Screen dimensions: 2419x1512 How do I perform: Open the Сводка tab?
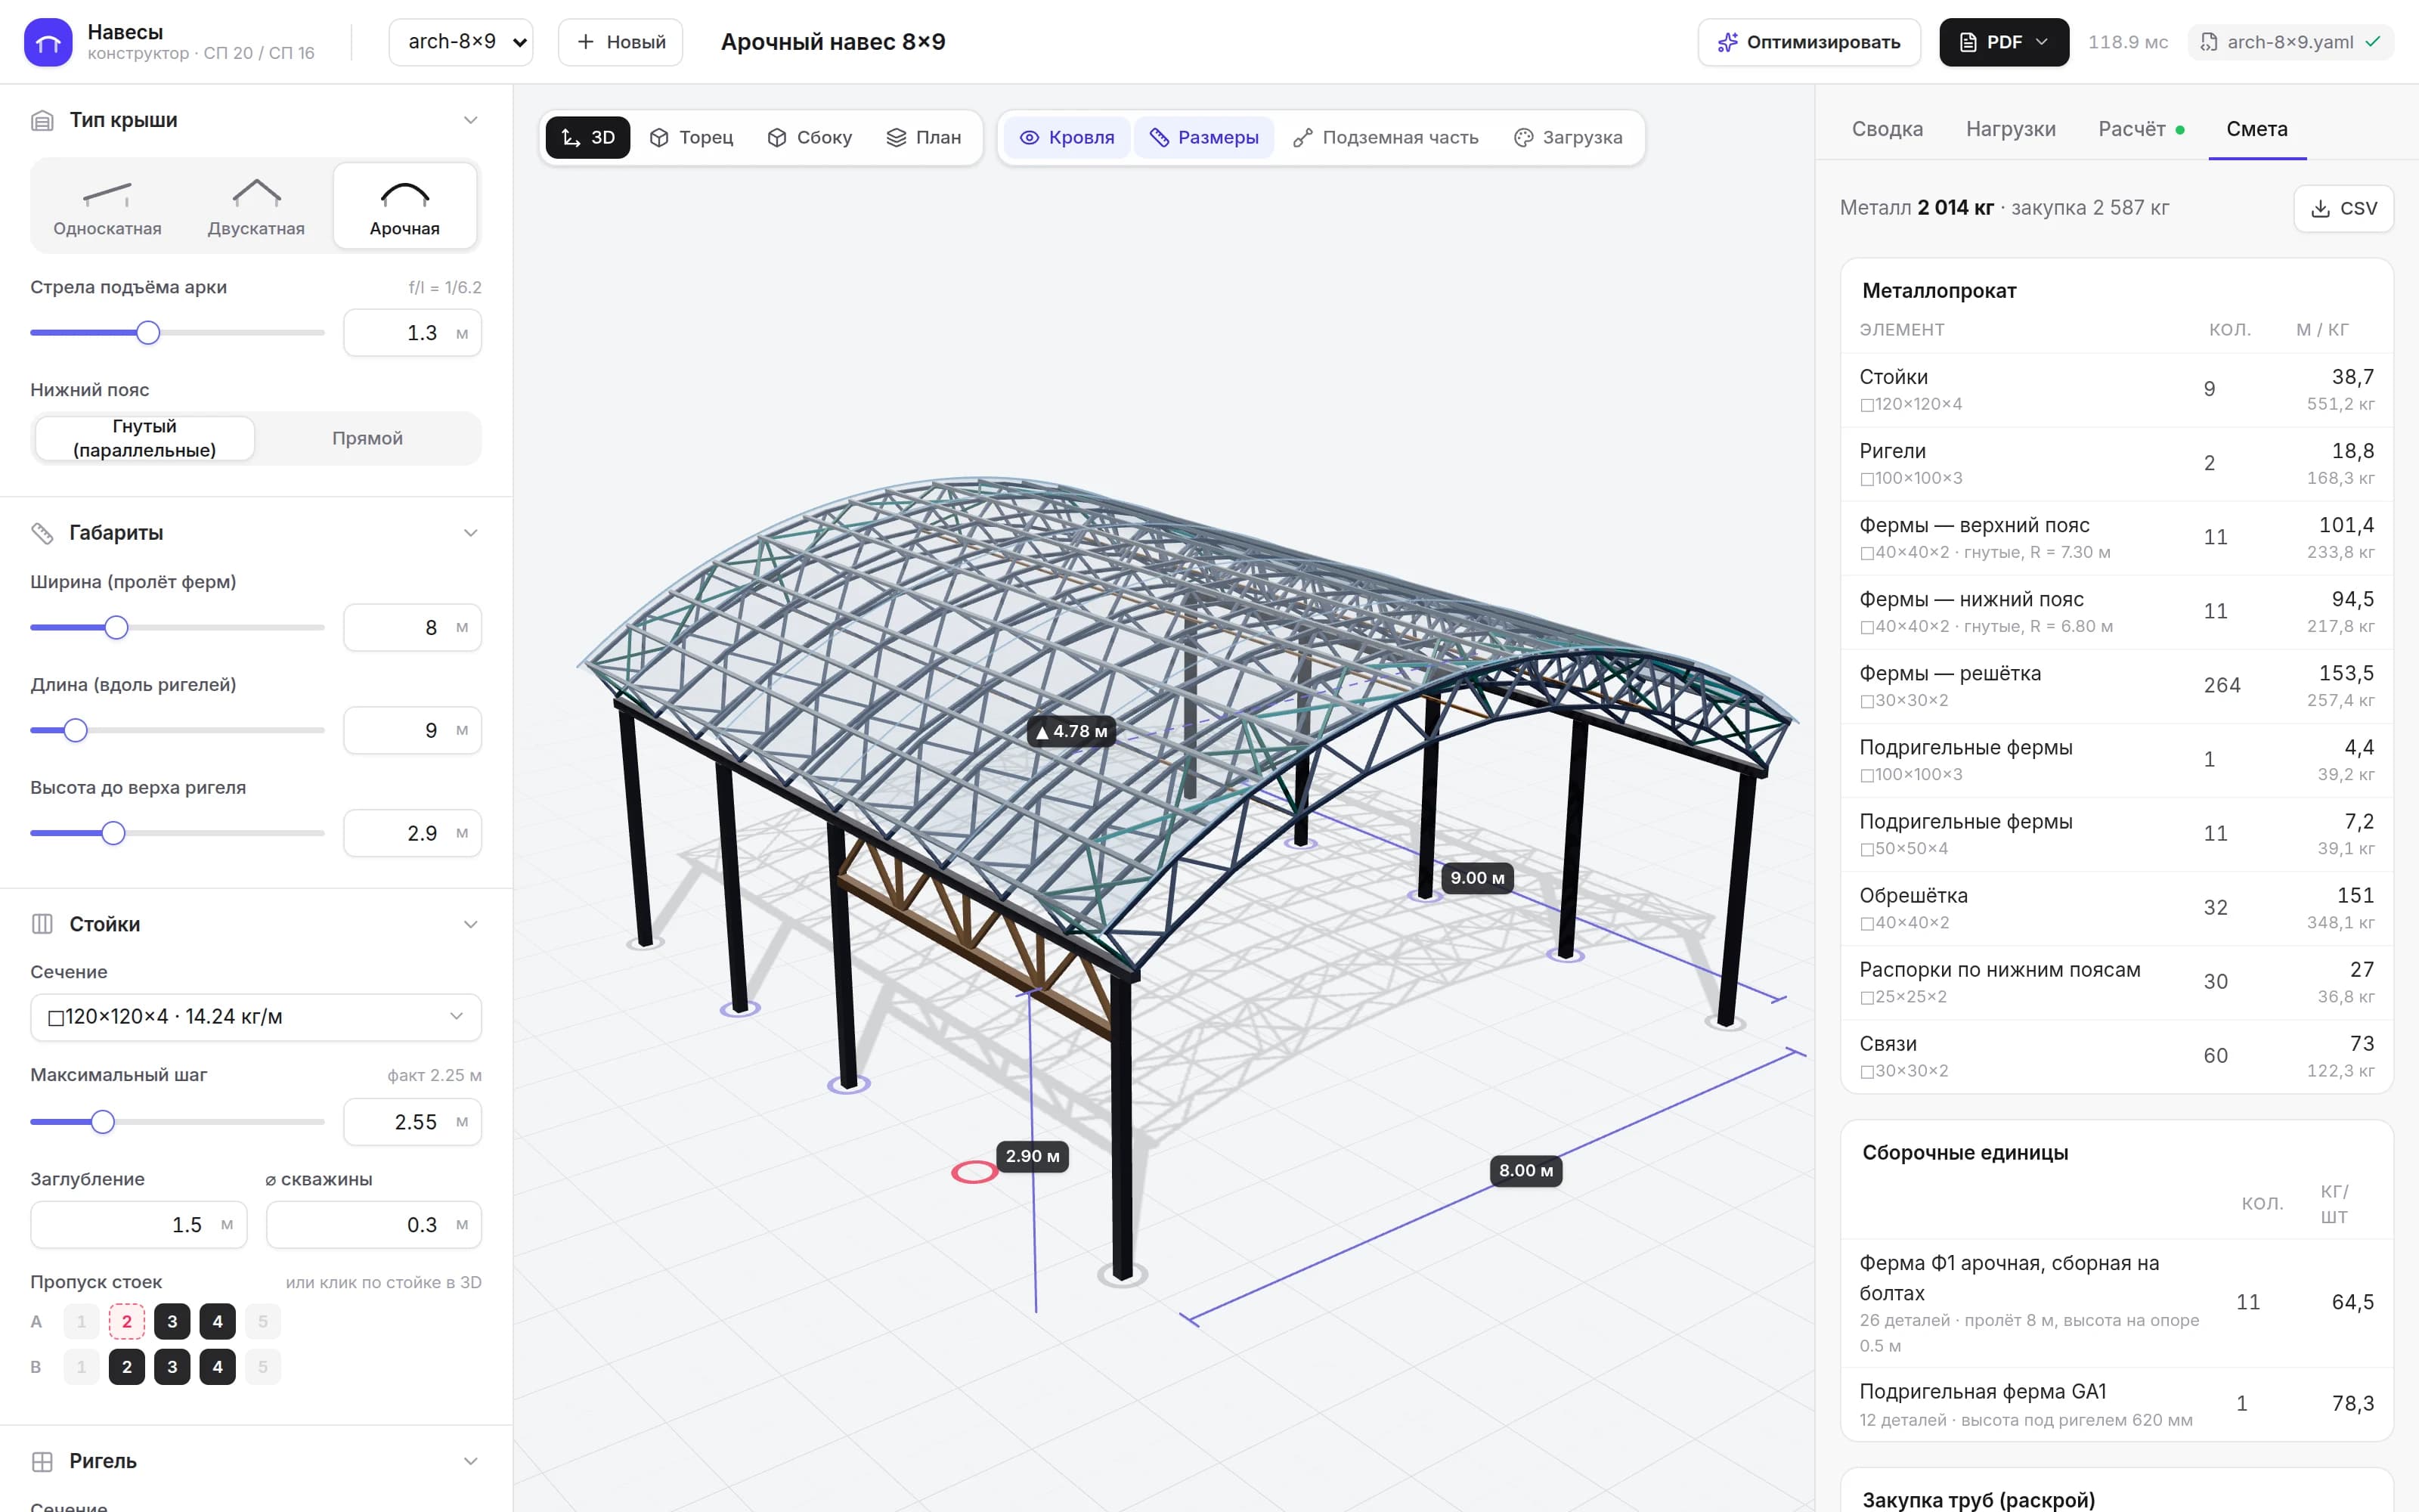tap(1888, 129)
